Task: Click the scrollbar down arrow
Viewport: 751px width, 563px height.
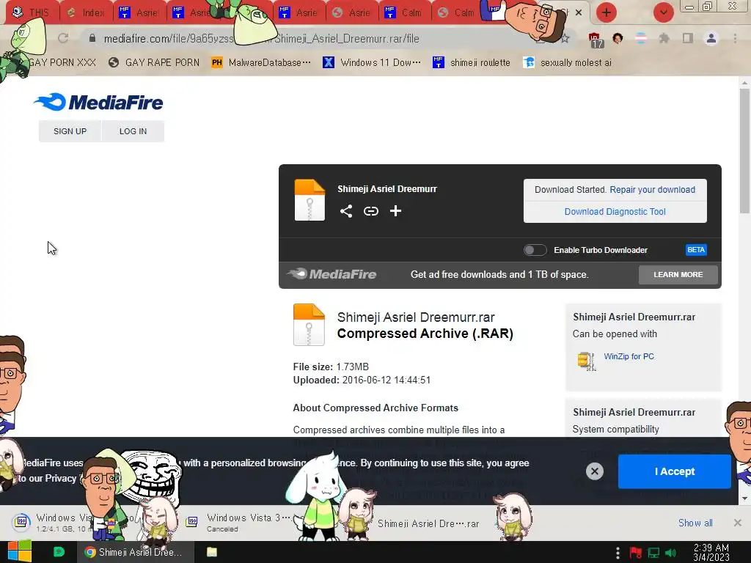Action: pyautogui.click(x=744, y=498)
